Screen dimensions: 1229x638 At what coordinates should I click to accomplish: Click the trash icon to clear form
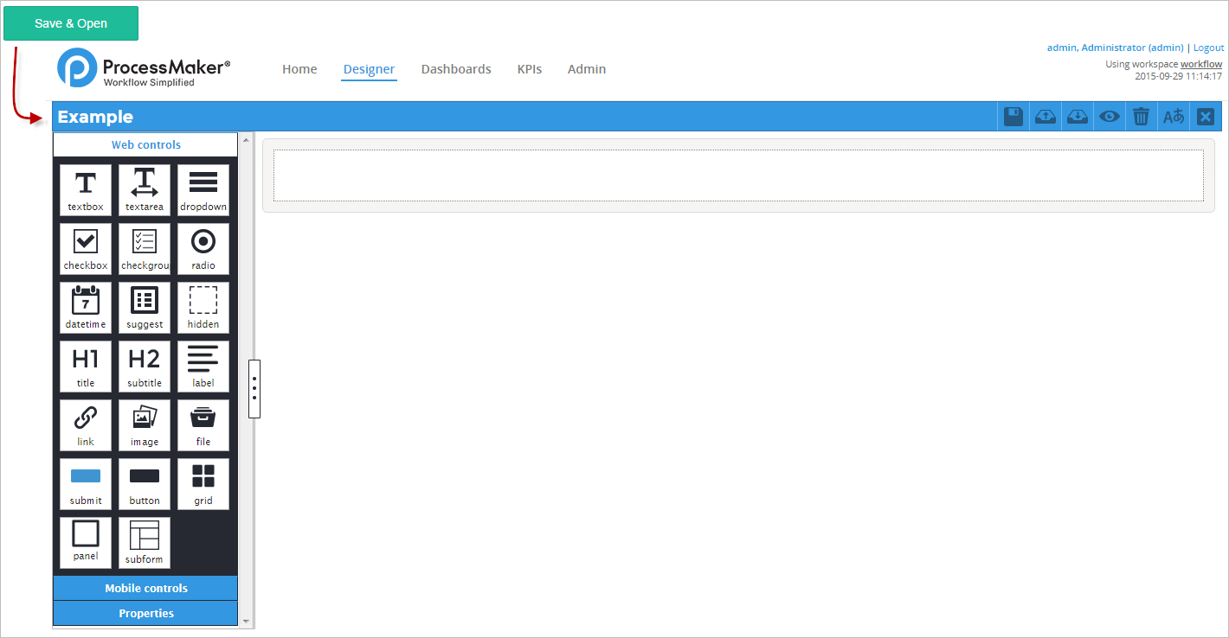[x=1142, y=117]
